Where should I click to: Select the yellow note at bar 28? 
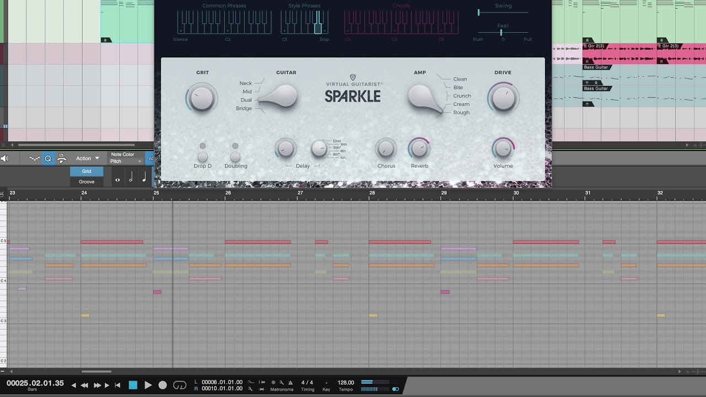[373, 315]
